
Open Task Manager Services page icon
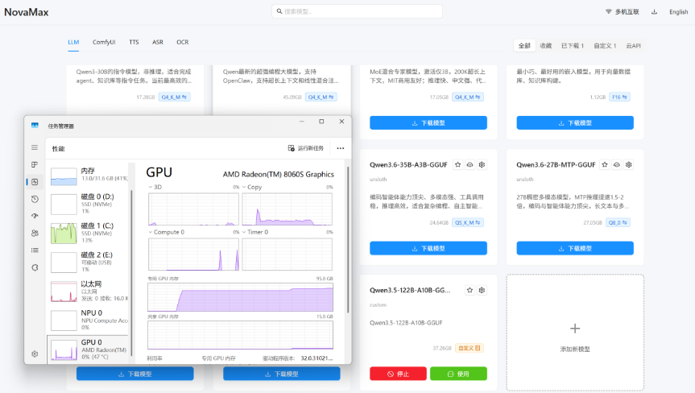pyautogui.click(x=35, y=267)
